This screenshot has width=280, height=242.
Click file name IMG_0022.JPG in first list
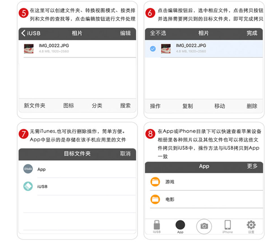point(54,46)
